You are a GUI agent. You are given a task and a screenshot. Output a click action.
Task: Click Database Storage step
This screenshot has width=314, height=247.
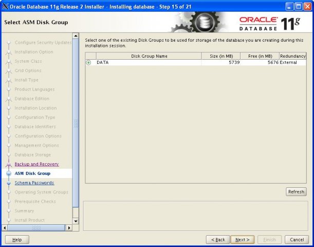coord(33,155)
